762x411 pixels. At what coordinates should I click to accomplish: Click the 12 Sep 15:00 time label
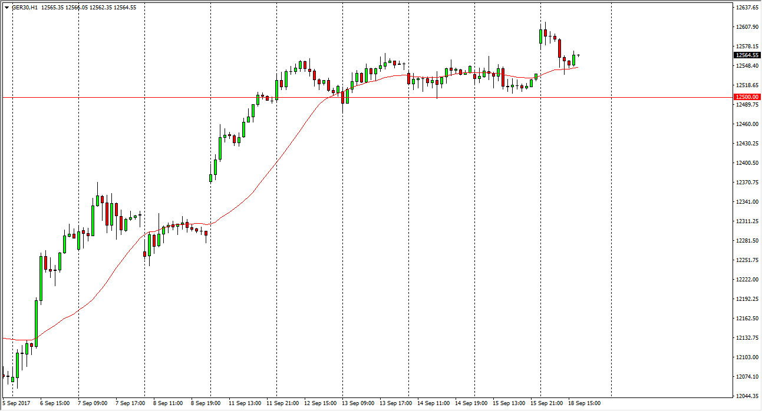click(x=320, y=403)
